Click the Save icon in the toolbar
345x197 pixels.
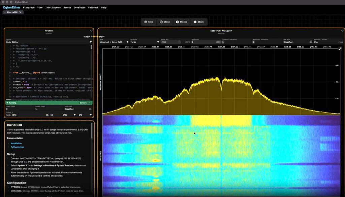pyautogui.click(x=146, y=22)
